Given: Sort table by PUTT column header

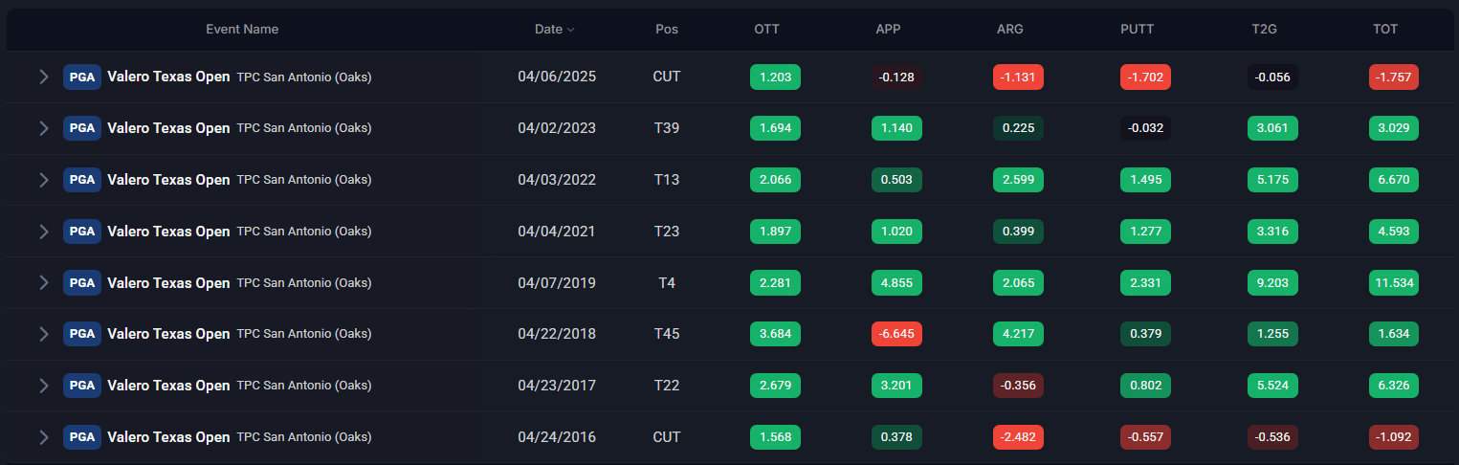Looking at the screenshot, I should [1137, 30].
